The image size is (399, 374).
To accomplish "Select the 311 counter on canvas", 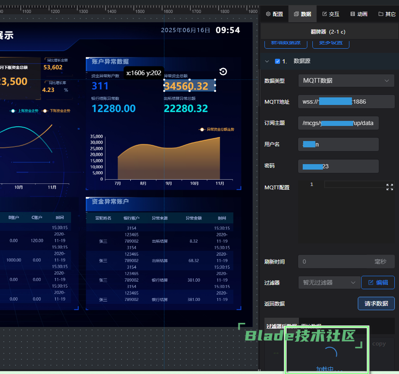I will coord(100,86).
